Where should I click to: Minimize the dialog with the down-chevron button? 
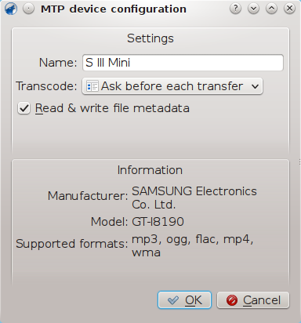[x=253, y=9]
